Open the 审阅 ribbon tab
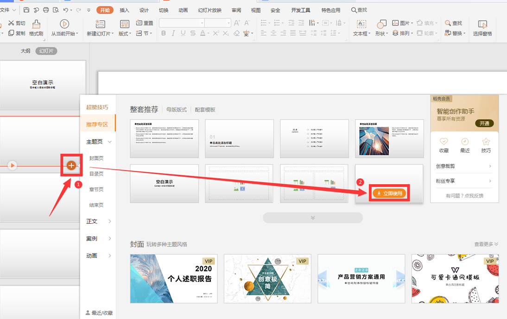 click(x=236, y=10)
